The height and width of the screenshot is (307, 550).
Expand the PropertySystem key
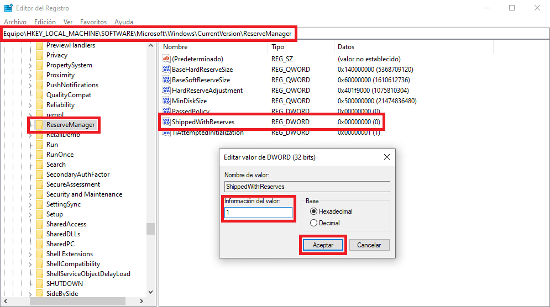pyautogui.click(x=30, y=66)
